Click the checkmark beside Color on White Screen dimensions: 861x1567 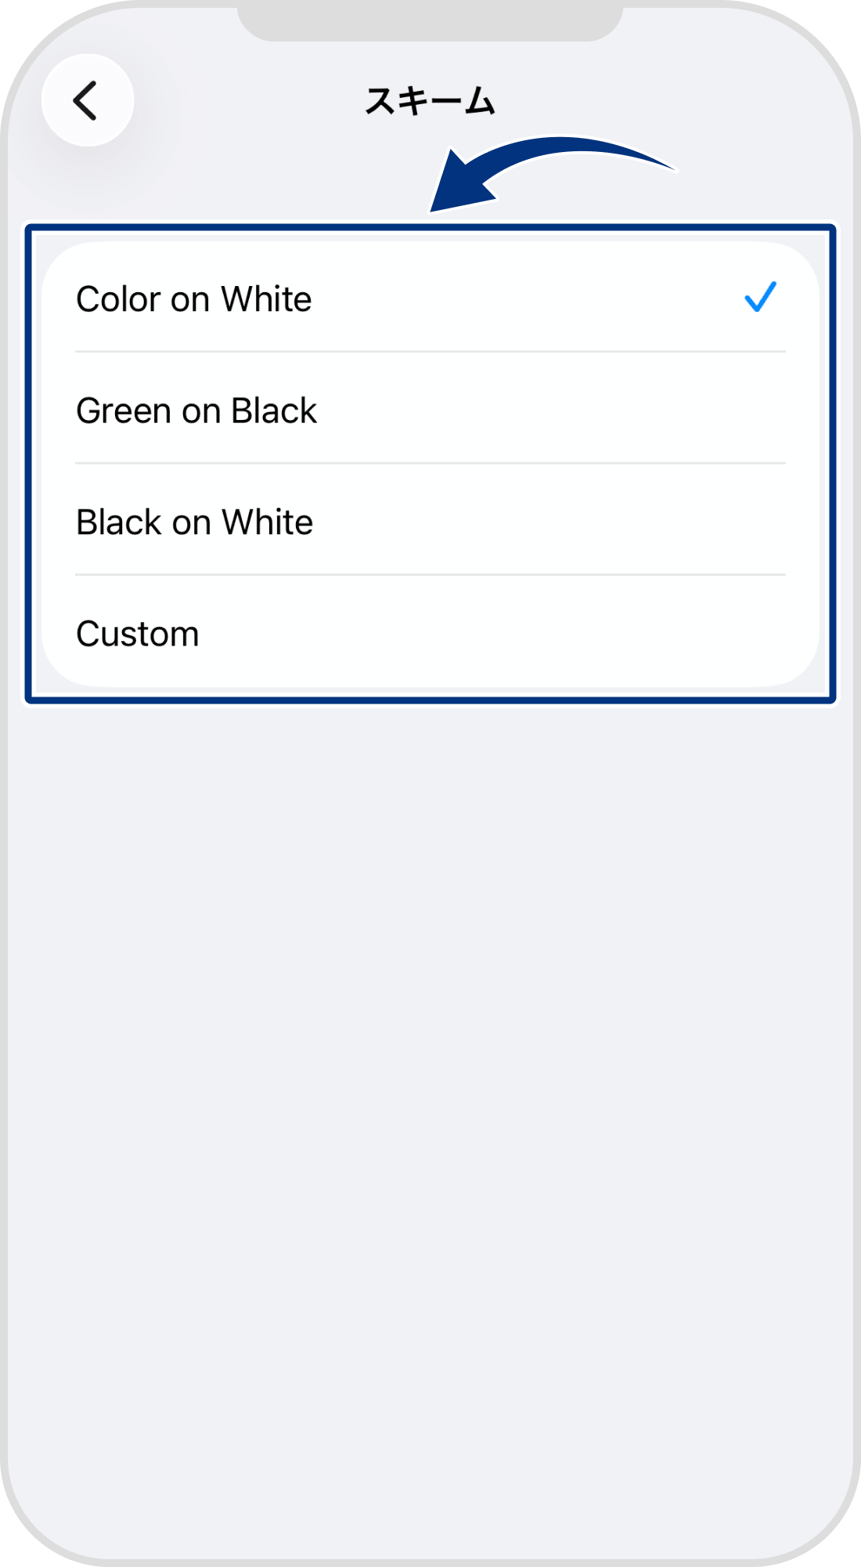pos(760,298)
